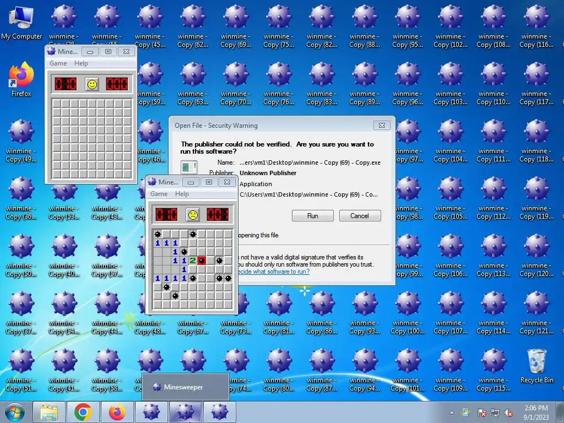
Task: Open Help menu in lower Minesweeper window
Action: (182, 194)
